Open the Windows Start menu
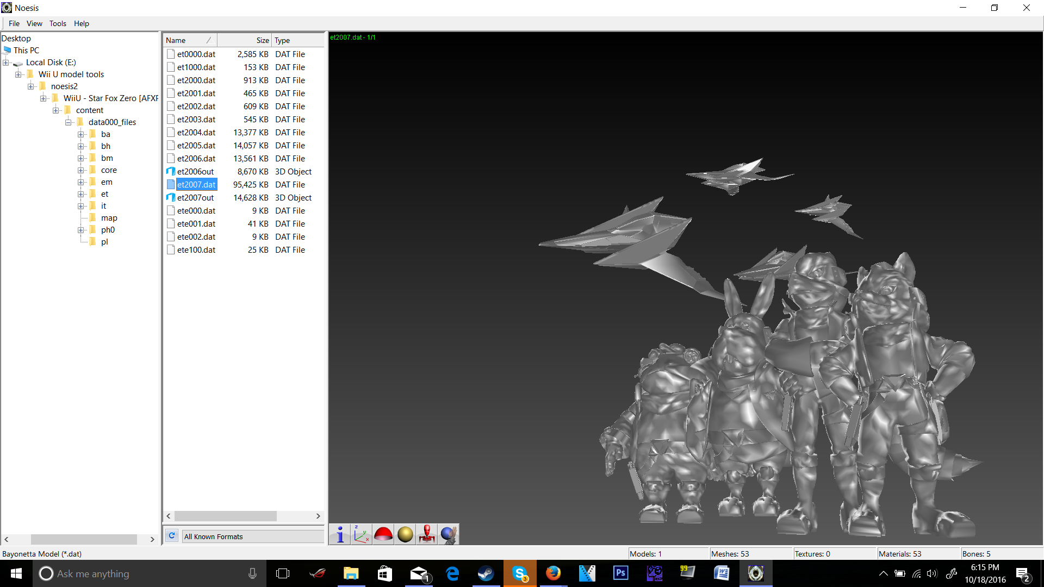 (x=16, y=573)
